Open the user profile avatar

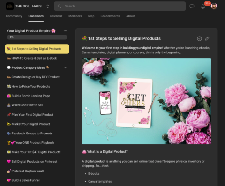click(214, 6)
